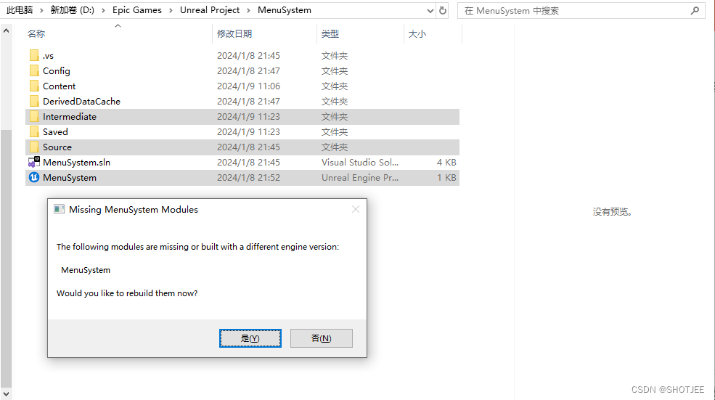Select the .vs folder name
This screenshot has height=400, width=715.
(x=49, y=56)
